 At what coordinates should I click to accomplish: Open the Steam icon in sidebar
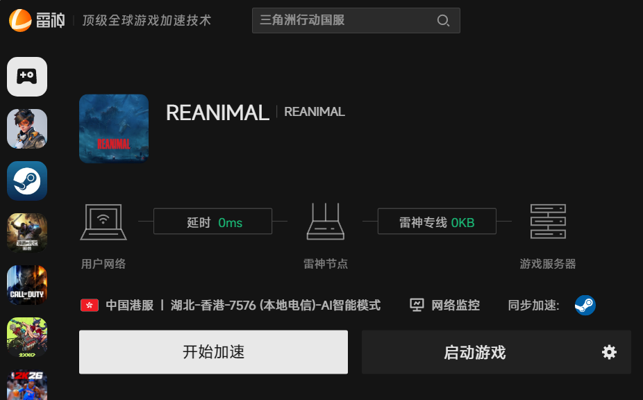point(27,181)
